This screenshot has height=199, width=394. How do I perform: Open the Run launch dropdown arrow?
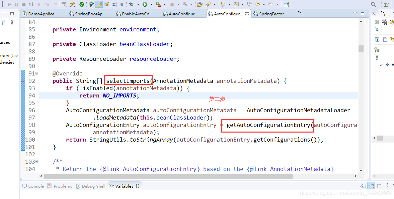pyautogui.click(x=151, y=5)
